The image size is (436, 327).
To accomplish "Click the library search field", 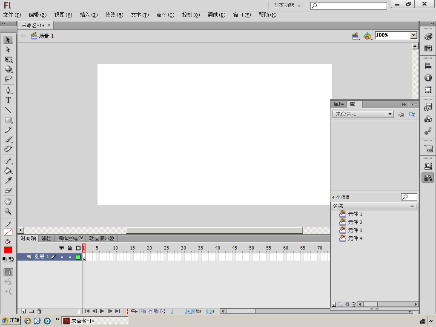I will [x=409, y=197].
